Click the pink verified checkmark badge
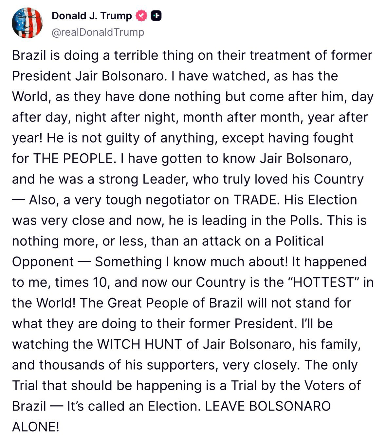 pos(141,16)
